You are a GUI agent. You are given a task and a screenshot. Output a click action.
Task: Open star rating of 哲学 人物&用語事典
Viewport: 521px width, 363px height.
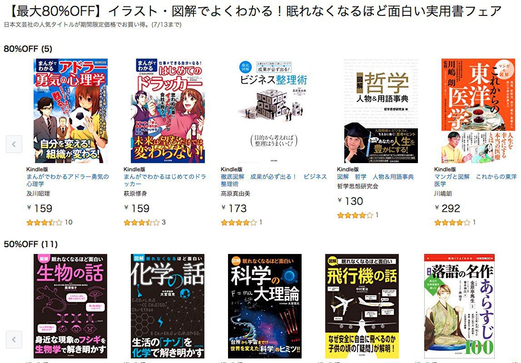point(355,215)
